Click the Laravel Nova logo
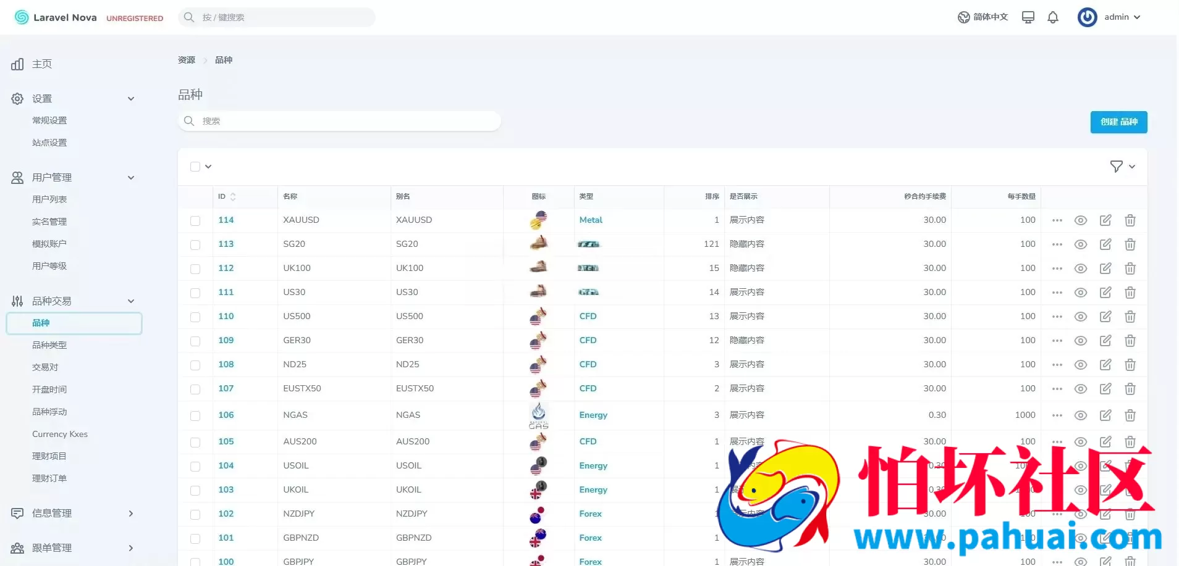Screen dimensions: 1179x566 click(56, 17)
